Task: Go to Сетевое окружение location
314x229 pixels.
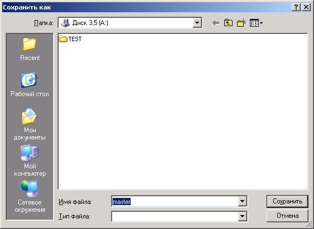Action: (x=30, y=196)
